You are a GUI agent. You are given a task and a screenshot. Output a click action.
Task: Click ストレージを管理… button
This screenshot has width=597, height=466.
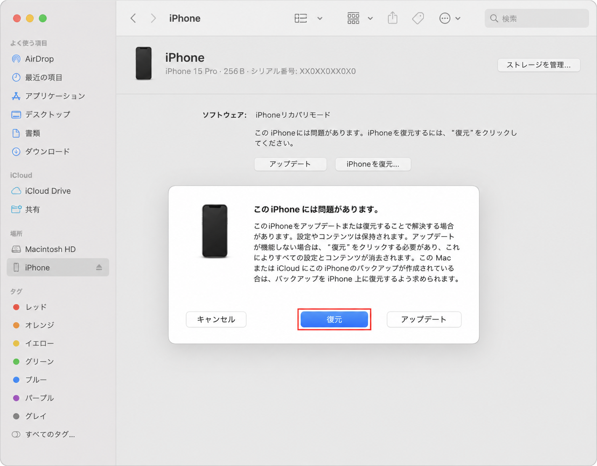pyautogui.click(x=539, y=65)
